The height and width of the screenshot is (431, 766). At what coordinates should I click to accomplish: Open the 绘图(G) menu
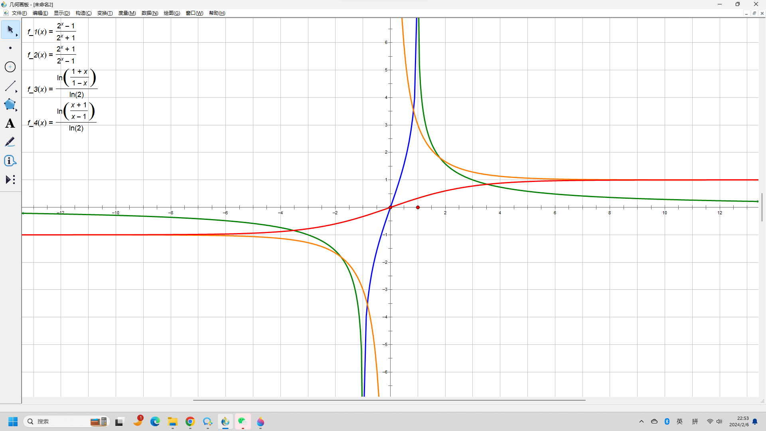point(172,13)
